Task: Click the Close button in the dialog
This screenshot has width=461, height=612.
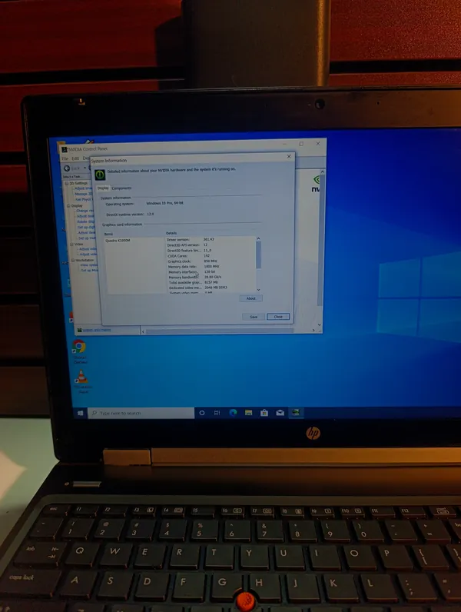Action: coord(278,317)
